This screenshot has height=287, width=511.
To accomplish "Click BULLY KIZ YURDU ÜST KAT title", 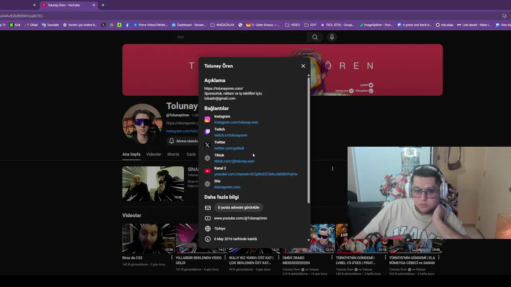I will click(x=252, y=260).
